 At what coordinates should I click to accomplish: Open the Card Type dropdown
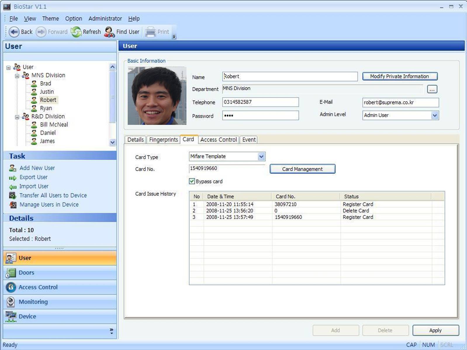tap(261, 156)
